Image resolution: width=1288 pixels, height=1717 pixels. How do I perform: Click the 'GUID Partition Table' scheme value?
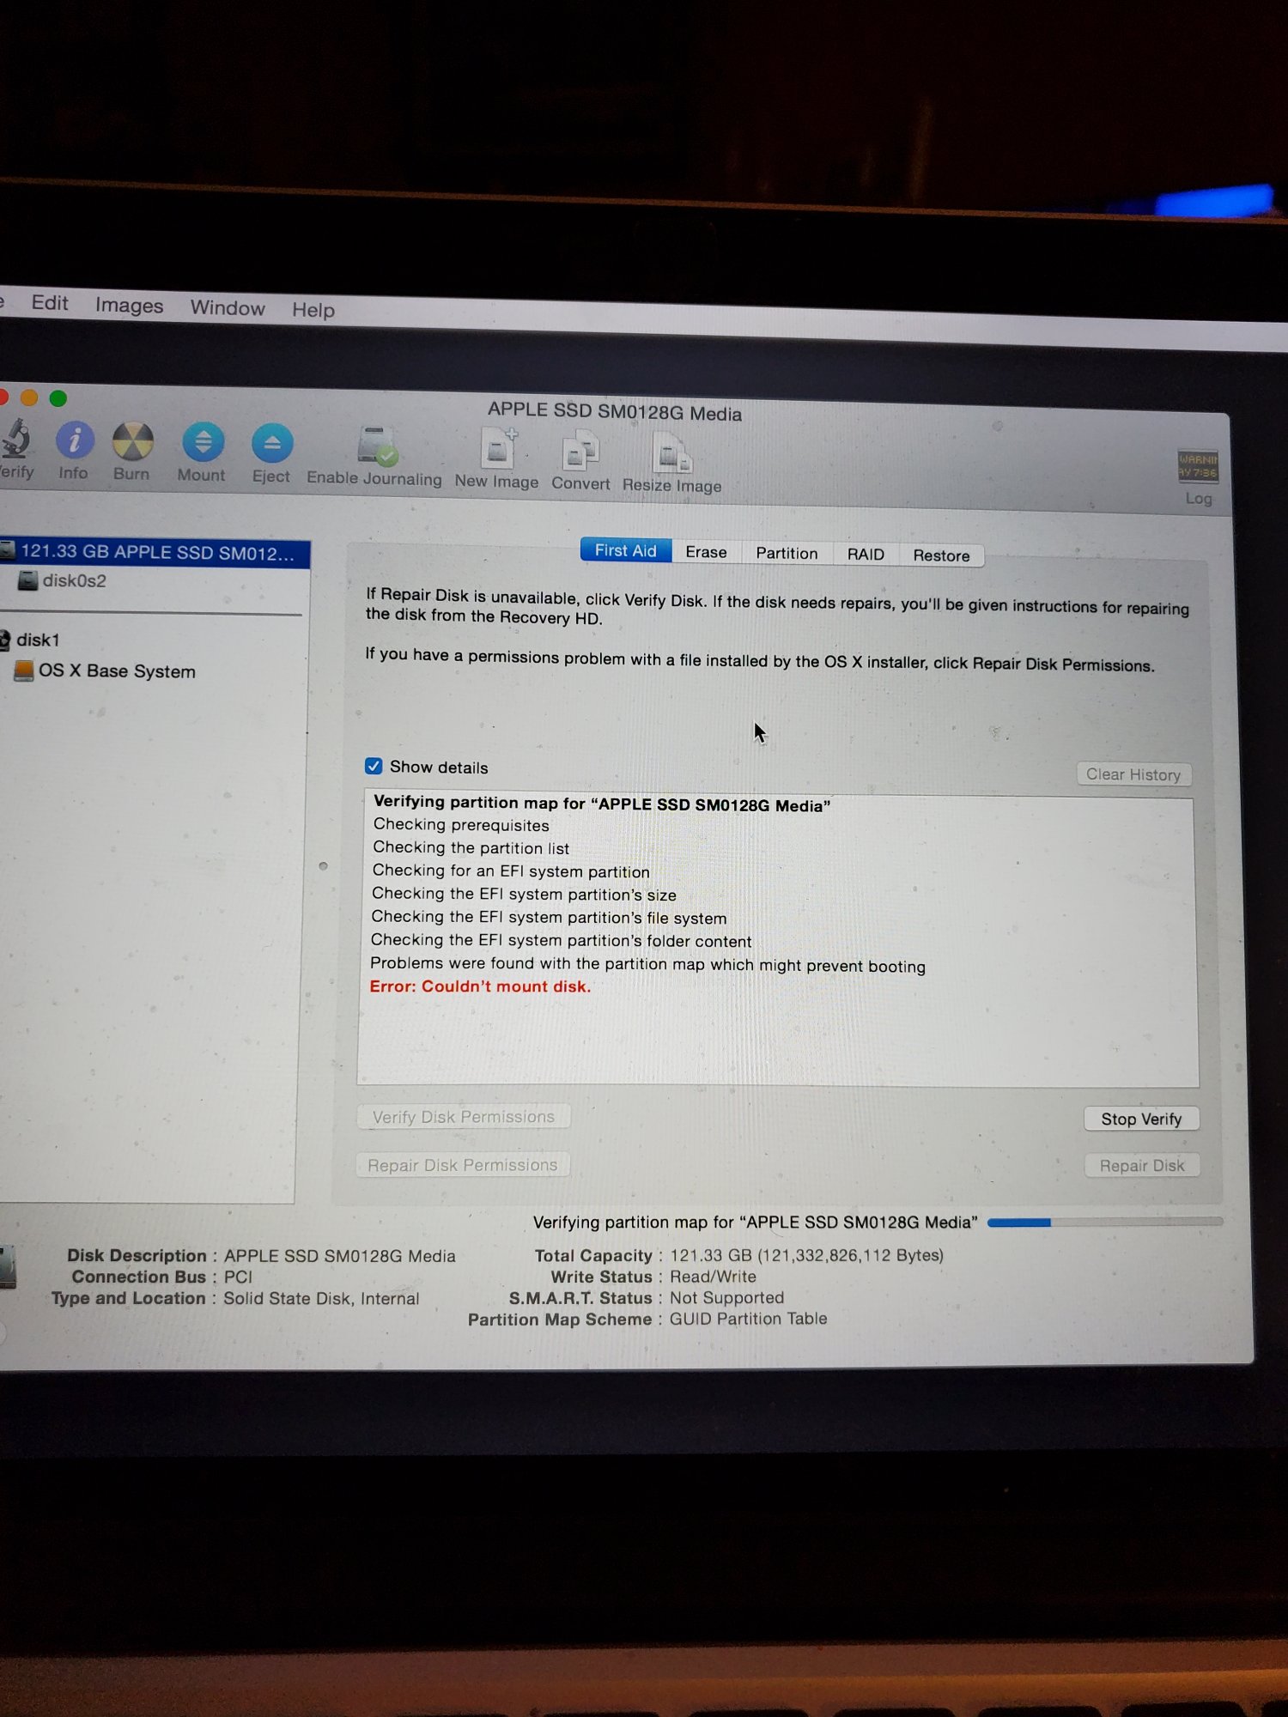(x=748, y=1319)
